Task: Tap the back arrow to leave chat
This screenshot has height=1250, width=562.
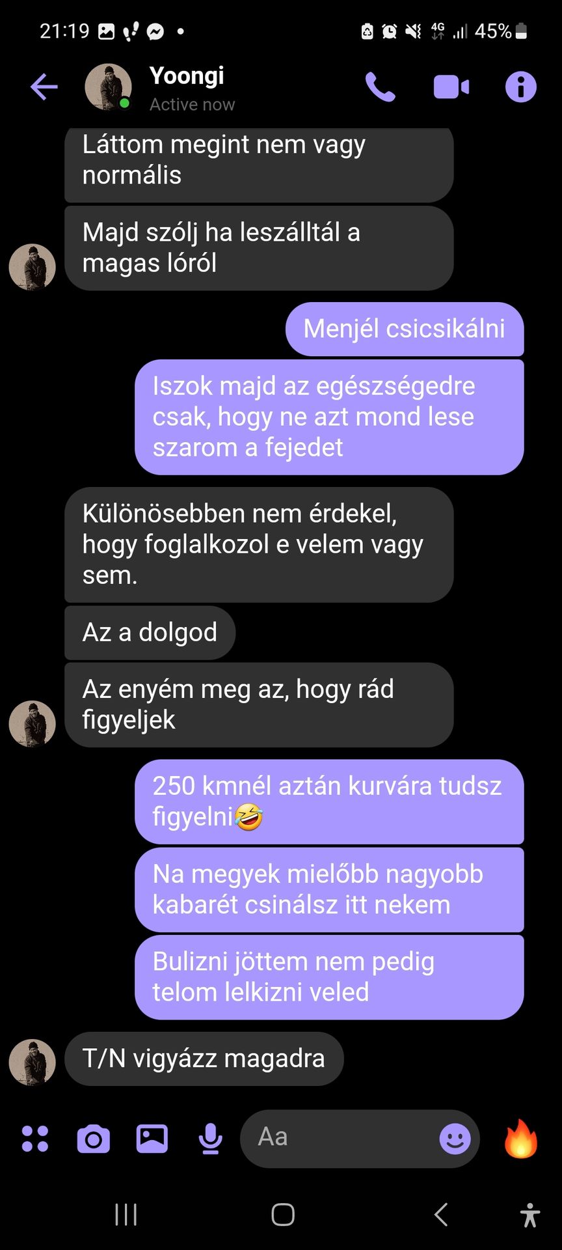Action: pos(44,87)
